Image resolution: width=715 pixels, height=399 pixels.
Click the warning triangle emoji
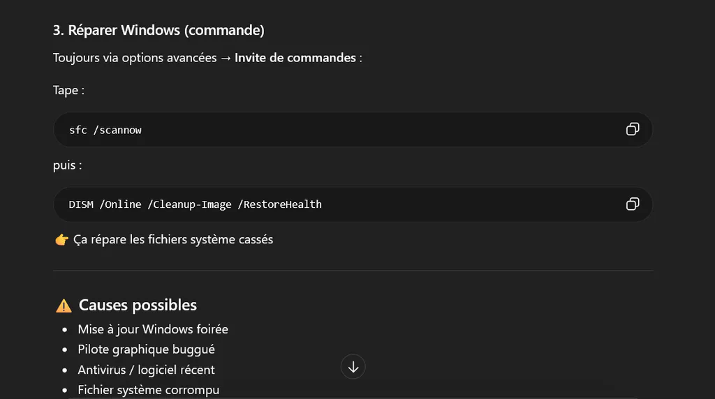[x=64, y=306]
